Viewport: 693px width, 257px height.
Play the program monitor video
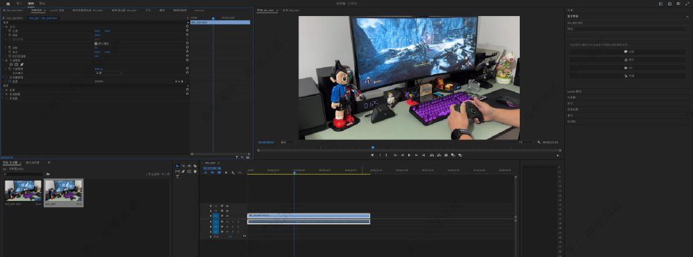410,155
